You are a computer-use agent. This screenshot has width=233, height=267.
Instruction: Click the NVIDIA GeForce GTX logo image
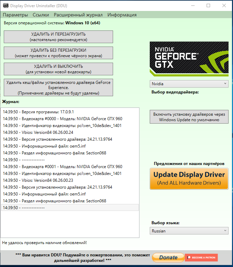189,59
